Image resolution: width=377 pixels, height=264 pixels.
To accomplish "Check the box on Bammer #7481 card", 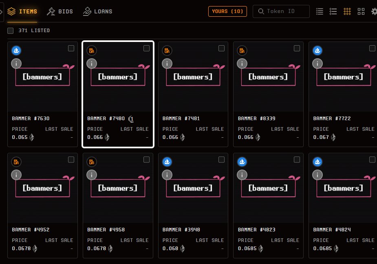I will [x=221, y=48].
